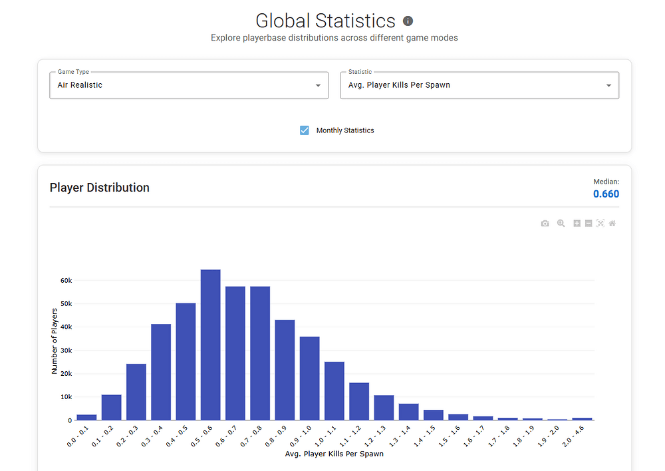Viewport: 665px width, 471px height.
Task: Click the autoscale icon in the chart toolbar
Action: (x=600, y=224)
